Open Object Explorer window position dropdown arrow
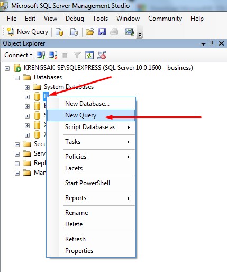This screenshot has height=272, width=227. coord(203,44)
